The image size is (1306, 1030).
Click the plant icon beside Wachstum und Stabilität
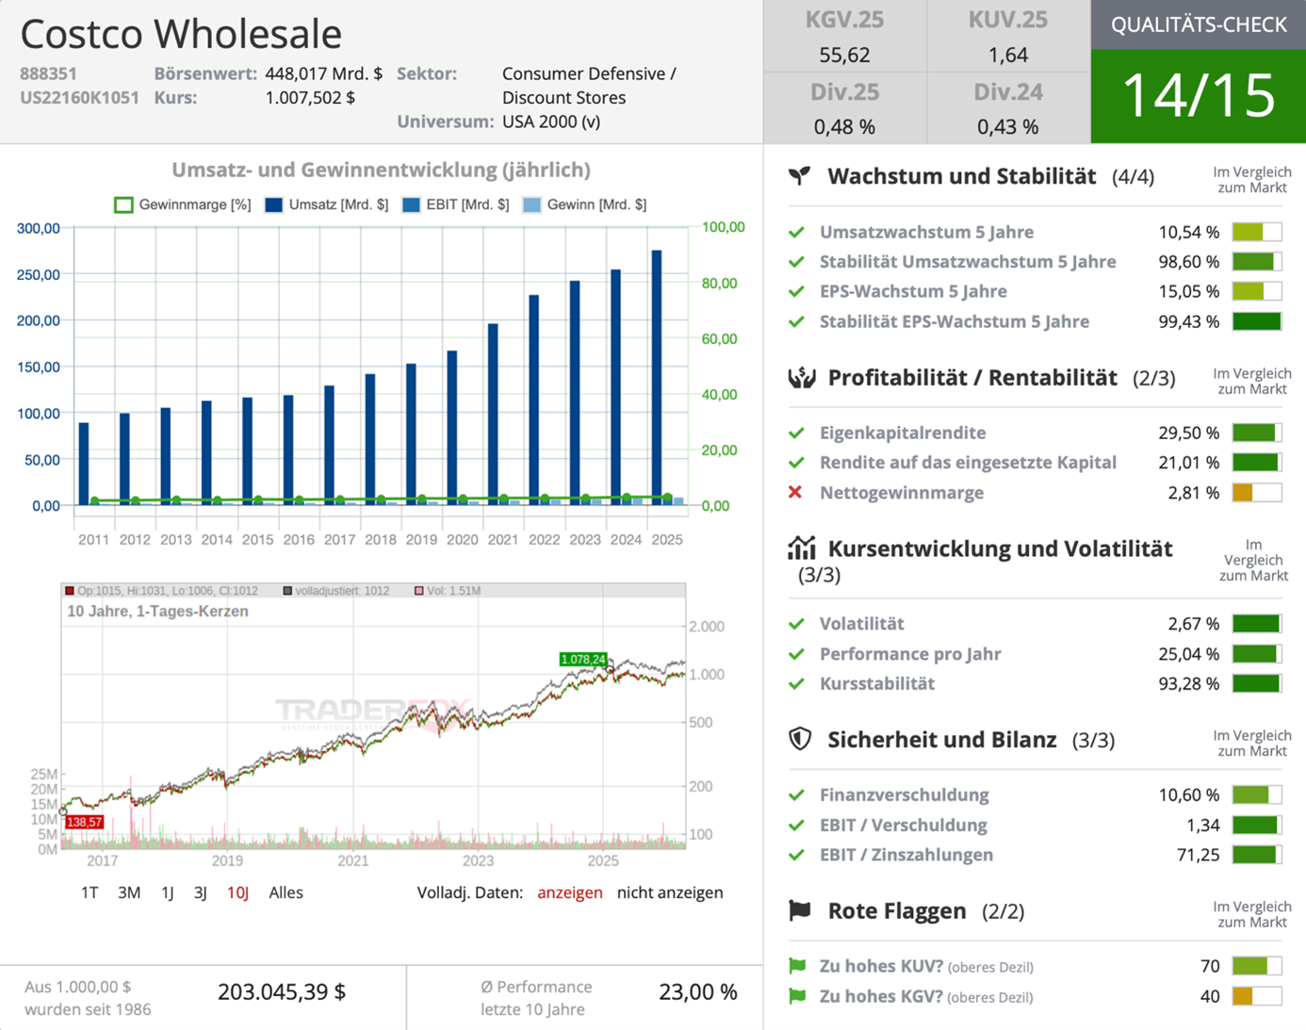point(800,175)
